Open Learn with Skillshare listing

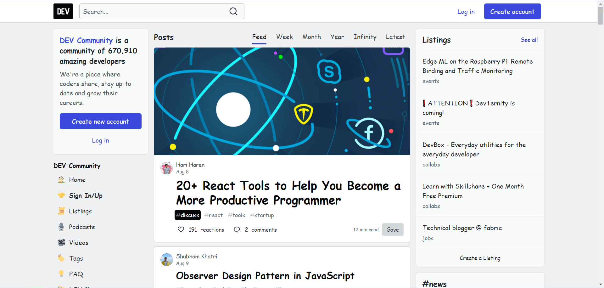473,191
